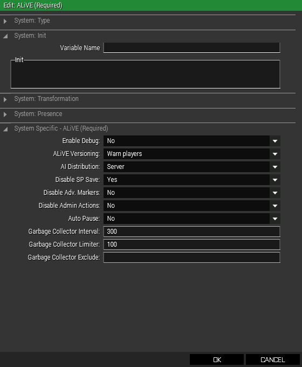Screen dimensions: 302x367
Task: Expand the System: Presence section
Action: pos(5,114)
